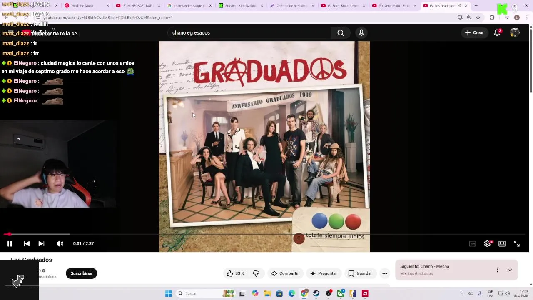
Task: Open Microsoft Edge from the taskbar
Action: (x=291, y=293)
